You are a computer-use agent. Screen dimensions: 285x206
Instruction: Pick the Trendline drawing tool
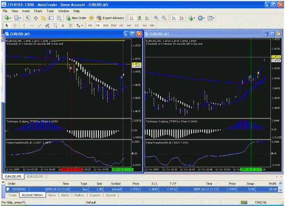point(40,26)
